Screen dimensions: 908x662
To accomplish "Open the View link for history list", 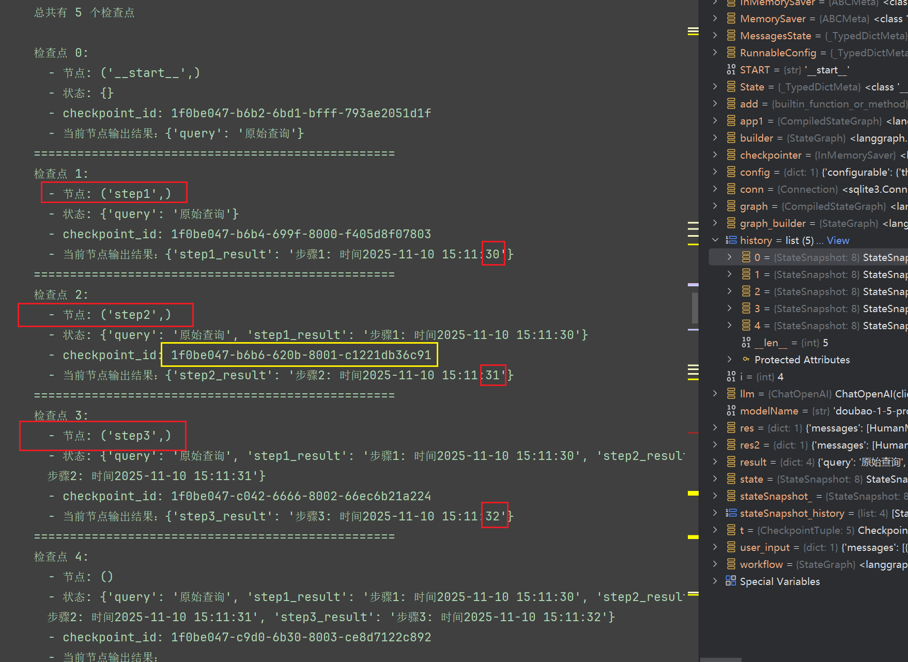I will [x=838, y=240].
